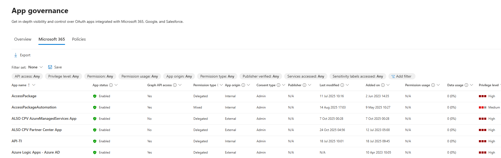501x158 pixels.
Task: Switch to the Overview tab
Action: tap(23, 39)
